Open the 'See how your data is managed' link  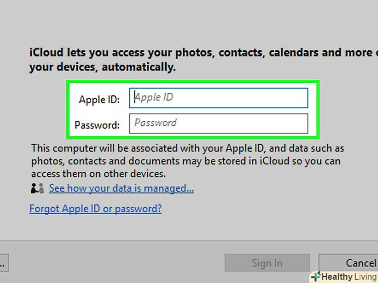pyautogui.click(x=122, y=188)
